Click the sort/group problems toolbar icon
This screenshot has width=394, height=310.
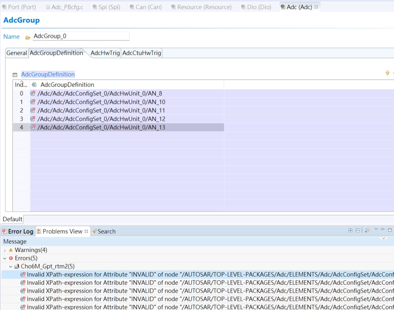[367, 230]
